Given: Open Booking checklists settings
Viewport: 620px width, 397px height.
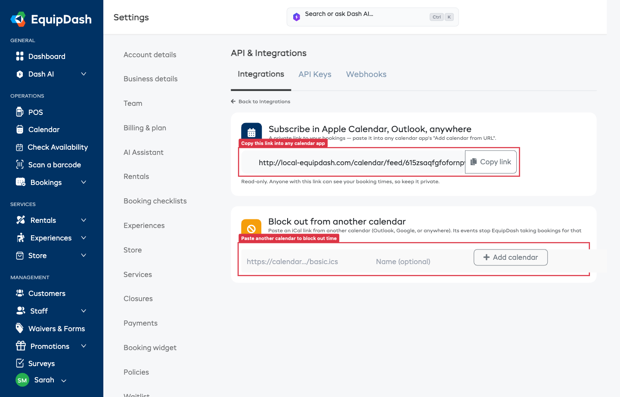Looking at the screenshot, I should click(155, 201).
